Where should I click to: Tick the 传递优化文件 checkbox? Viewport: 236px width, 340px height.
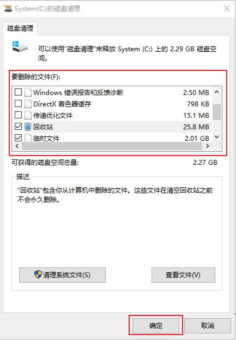coord(18,115)
